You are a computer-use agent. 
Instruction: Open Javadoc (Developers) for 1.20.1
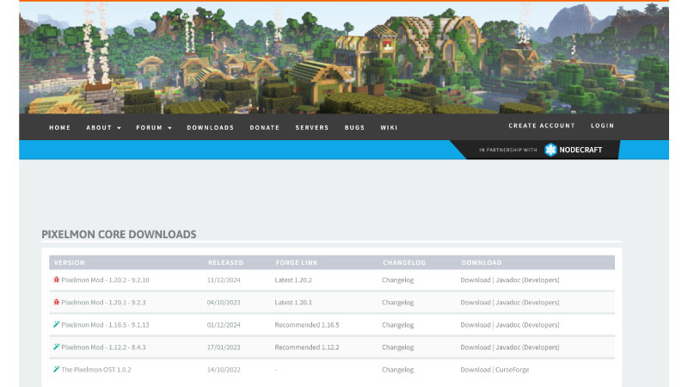pyautogui.click(x=527, y=303)
